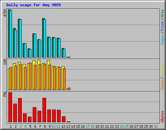The image size is (166, 130).
Task: Click green day label '10'
Action: tap(53, 126)
